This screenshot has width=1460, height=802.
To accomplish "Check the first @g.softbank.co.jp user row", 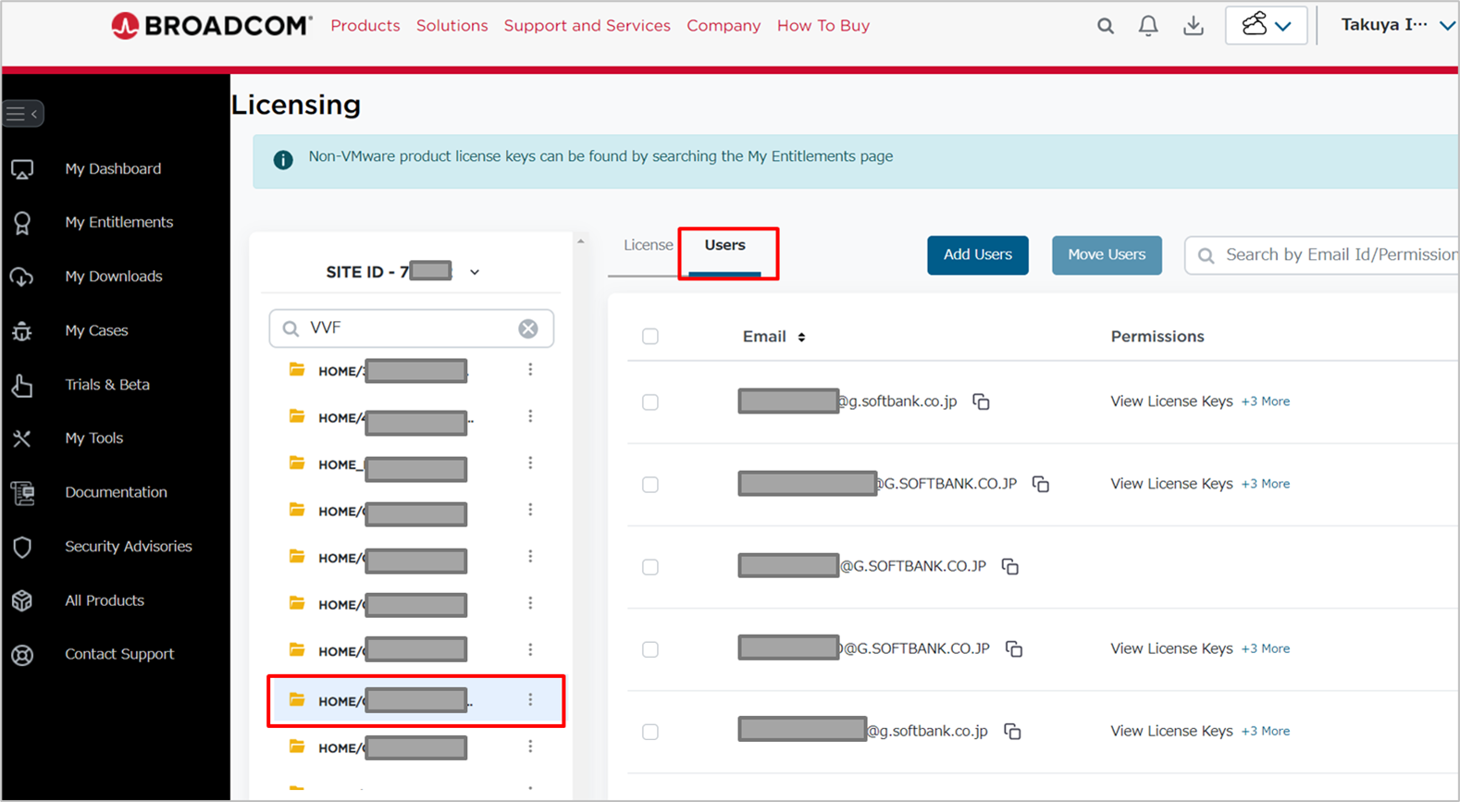I will 650,402.
